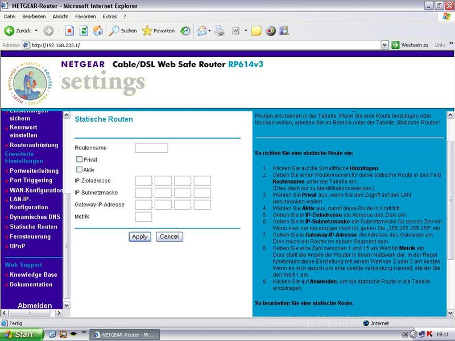Click the Internet zone globe icon
Viewport: 455px width, 341px height.
[x=366, y=323]
